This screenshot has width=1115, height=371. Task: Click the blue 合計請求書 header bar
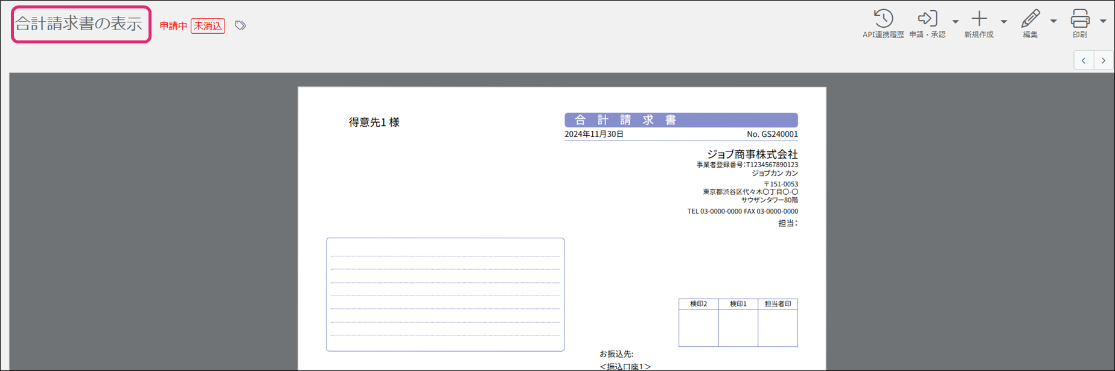(x=681, y=120)
